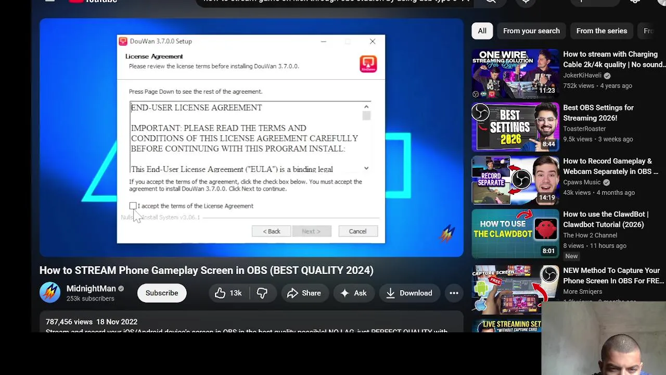Open the more actions three-dot menu
The height and width of the screenshot is (375, 666).
click(x=454, y=293)
